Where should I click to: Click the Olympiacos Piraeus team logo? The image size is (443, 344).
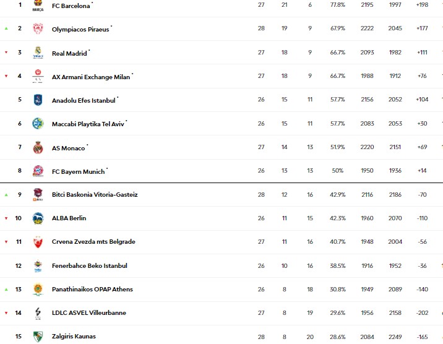coord(38,28)
